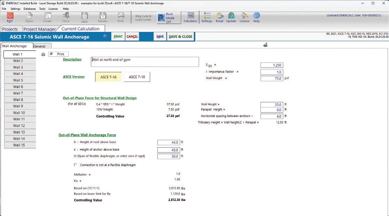The height and width of the screenshot is (216, 389).
Task: Select Wall 5 in the wall list
Action: coord(20,80)
